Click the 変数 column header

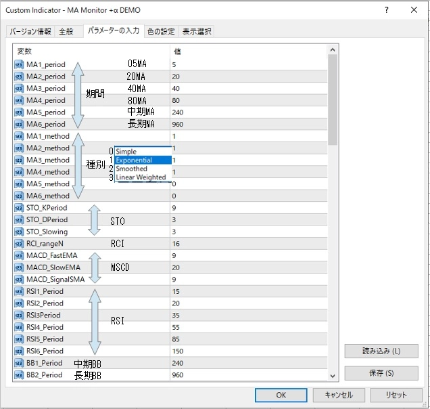point(91,51)
